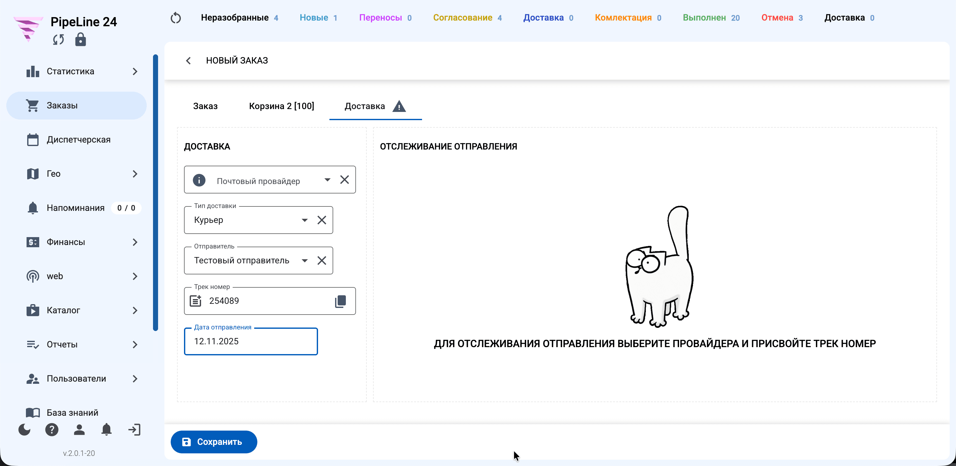Click the Трек номер input field
Viewport: 956px width, 466px height.
(x=270, y=301)
